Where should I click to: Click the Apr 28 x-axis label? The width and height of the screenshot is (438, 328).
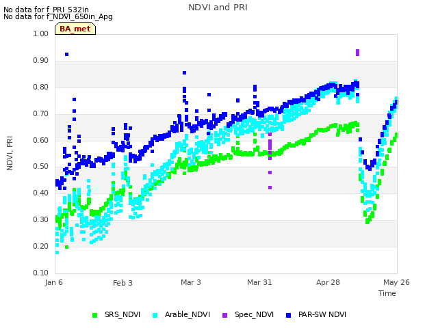[328, 282]
